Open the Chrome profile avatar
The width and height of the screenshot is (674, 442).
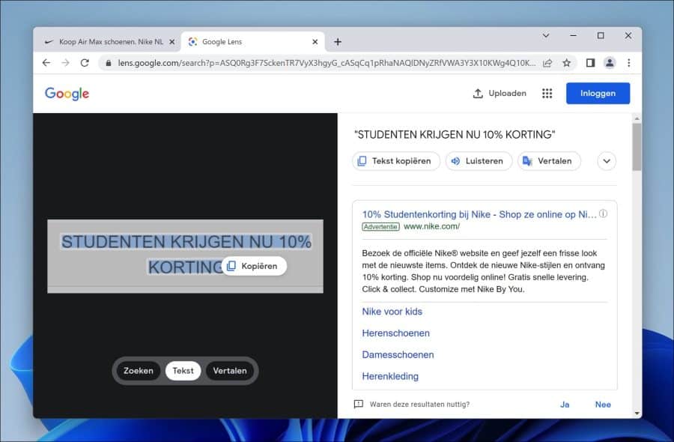coord(610,63)
